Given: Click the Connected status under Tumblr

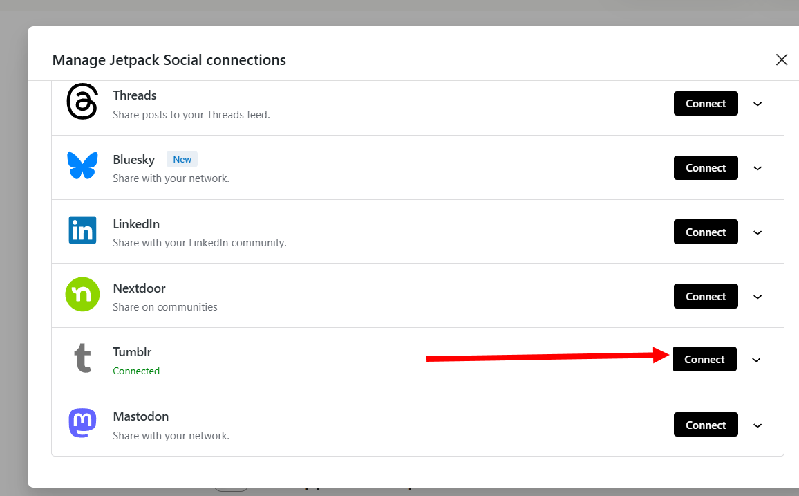Looking at the screenshot, I should click(x=136, y=371).
